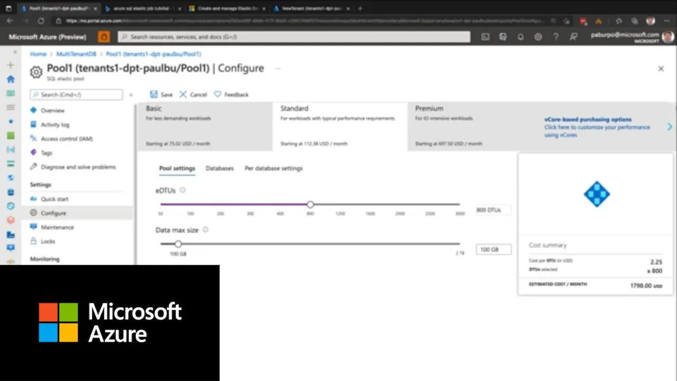677x381 pixels.
Task: Open All services list icon in rail
Action: 11,107
